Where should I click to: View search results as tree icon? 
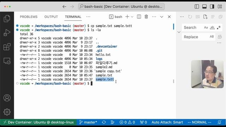pos(213,17)
